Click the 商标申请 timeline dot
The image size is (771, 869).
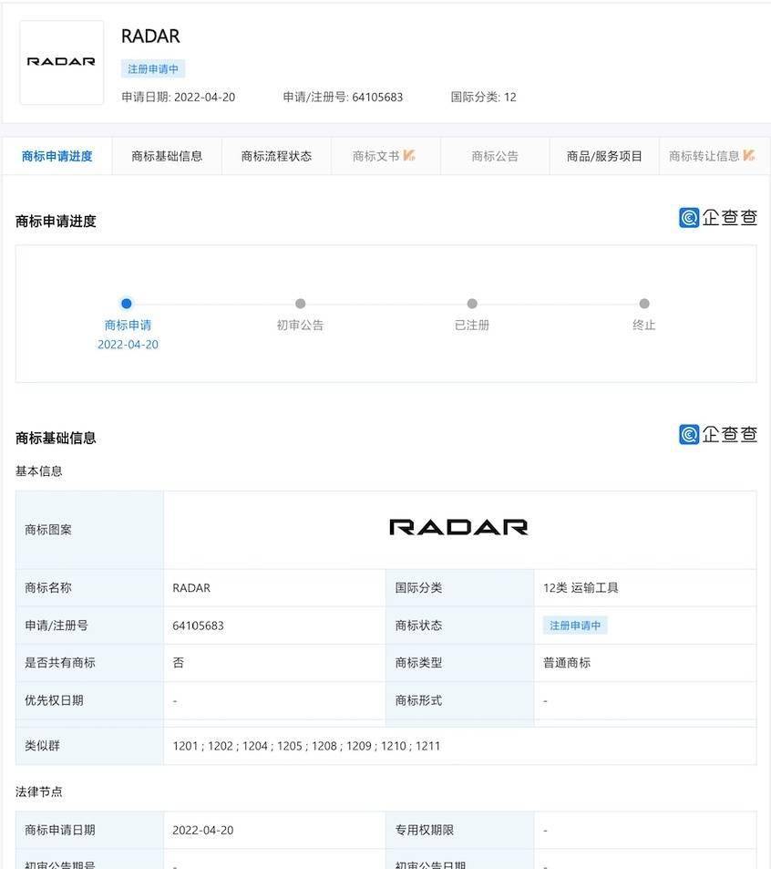click(127, 303)
